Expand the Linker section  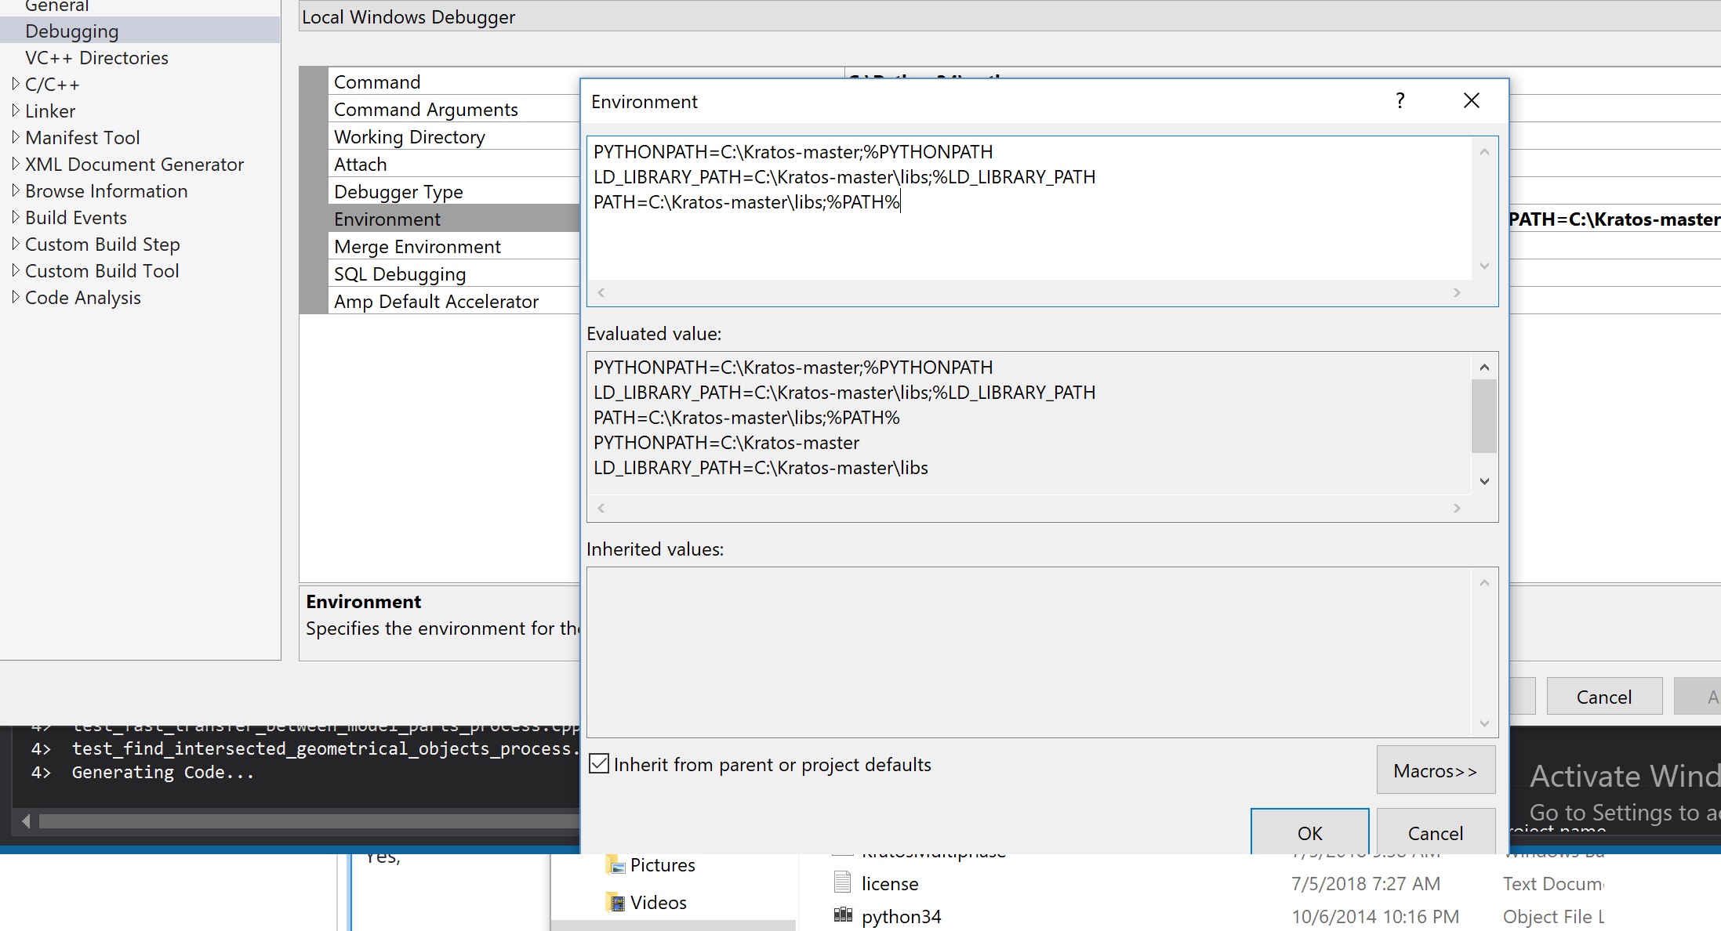point(15,110)
